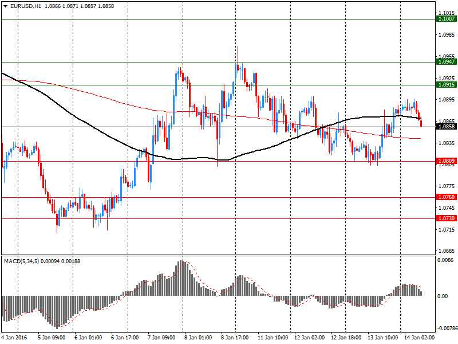Image resolution: width=458 pixels, height=344 pixels.
Task: Click the 12 Jan 02:00 time axis label
Action: coord(310,338)
